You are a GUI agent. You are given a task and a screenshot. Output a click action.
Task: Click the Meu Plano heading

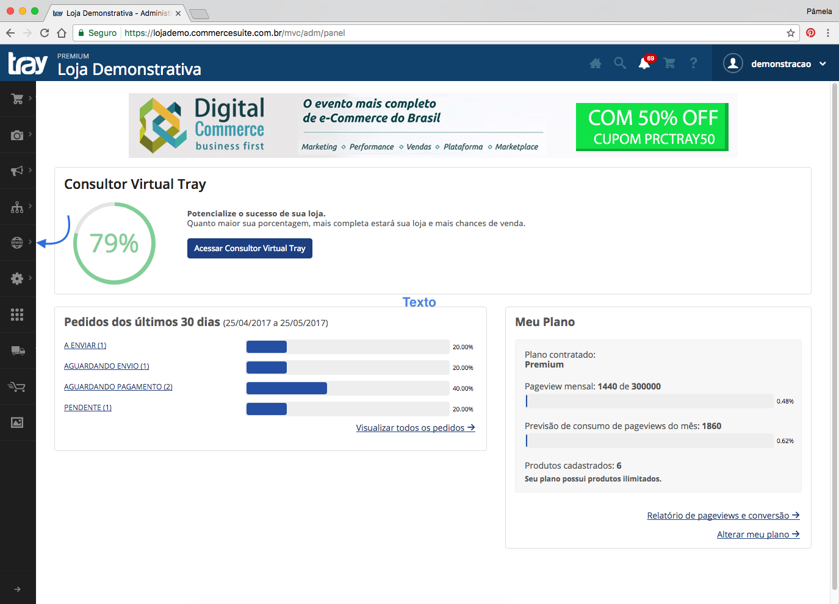point(545,322)
